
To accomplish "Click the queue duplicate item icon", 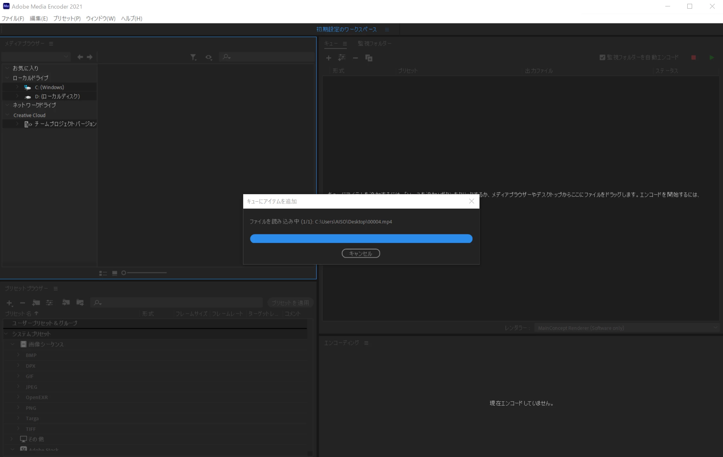I will (x=369, y=58).
